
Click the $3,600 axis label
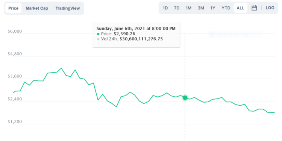[15, 76]
